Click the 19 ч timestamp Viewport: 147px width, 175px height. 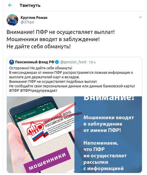tap(92, 62)
